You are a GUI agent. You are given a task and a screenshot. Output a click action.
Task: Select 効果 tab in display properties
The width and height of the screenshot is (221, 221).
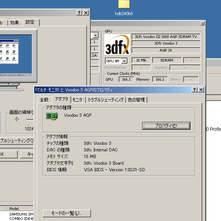click(x=15, y=23)
